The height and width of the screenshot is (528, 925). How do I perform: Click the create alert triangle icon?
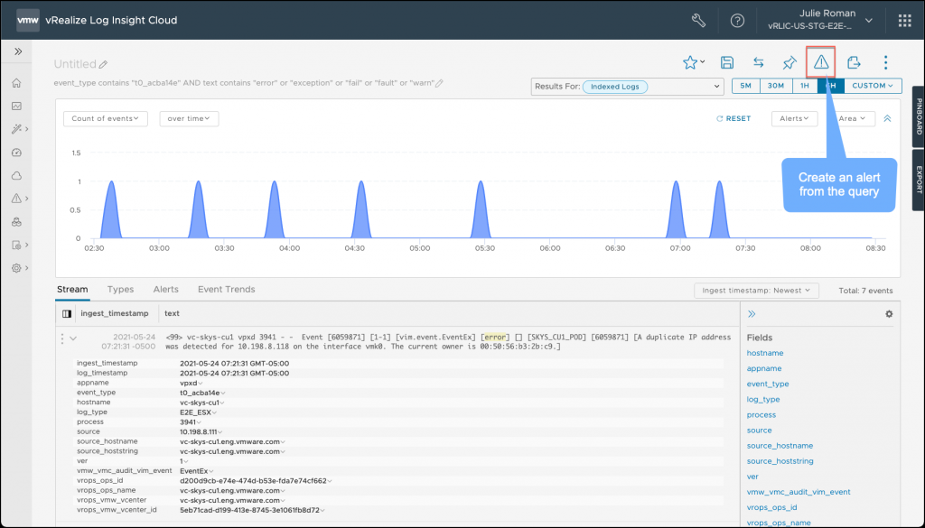(x=820, y=62)
